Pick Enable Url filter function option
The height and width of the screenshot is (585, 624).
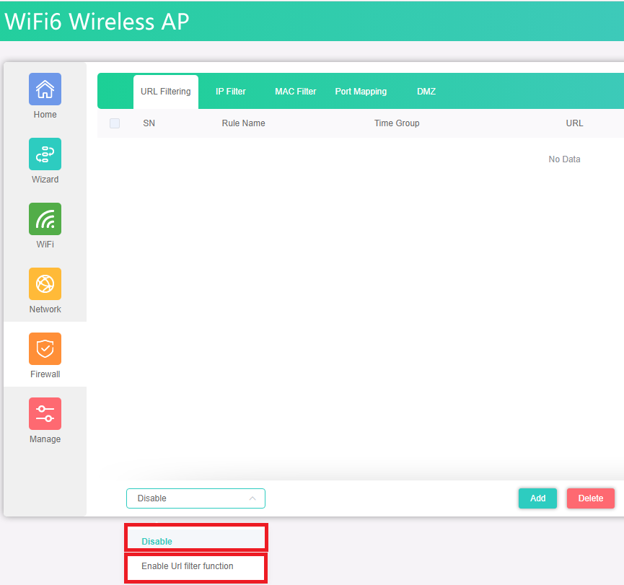(188, 566)
